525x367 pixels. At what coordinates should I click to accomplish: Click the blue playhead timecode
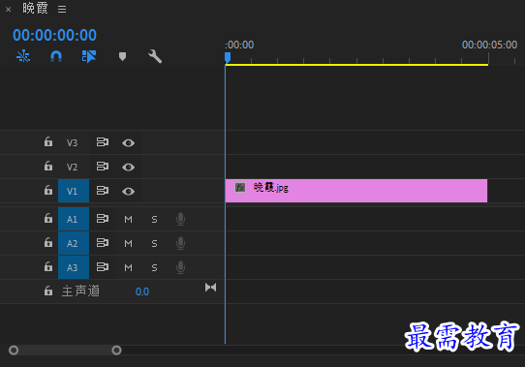tap(54, 35)
